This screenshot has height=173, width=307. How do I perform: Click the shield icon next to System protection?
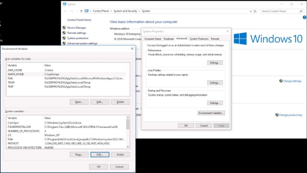coord(64,38)
